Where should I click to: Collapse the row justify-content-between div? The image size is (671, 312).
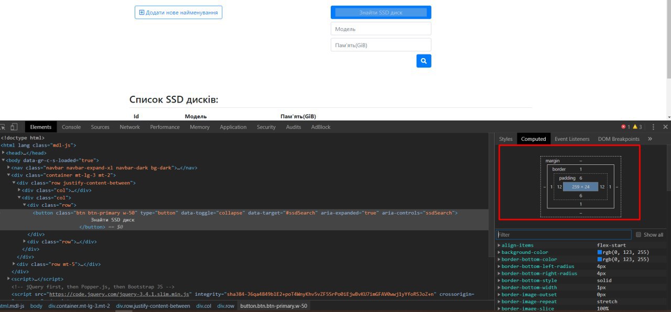[14, 183]
